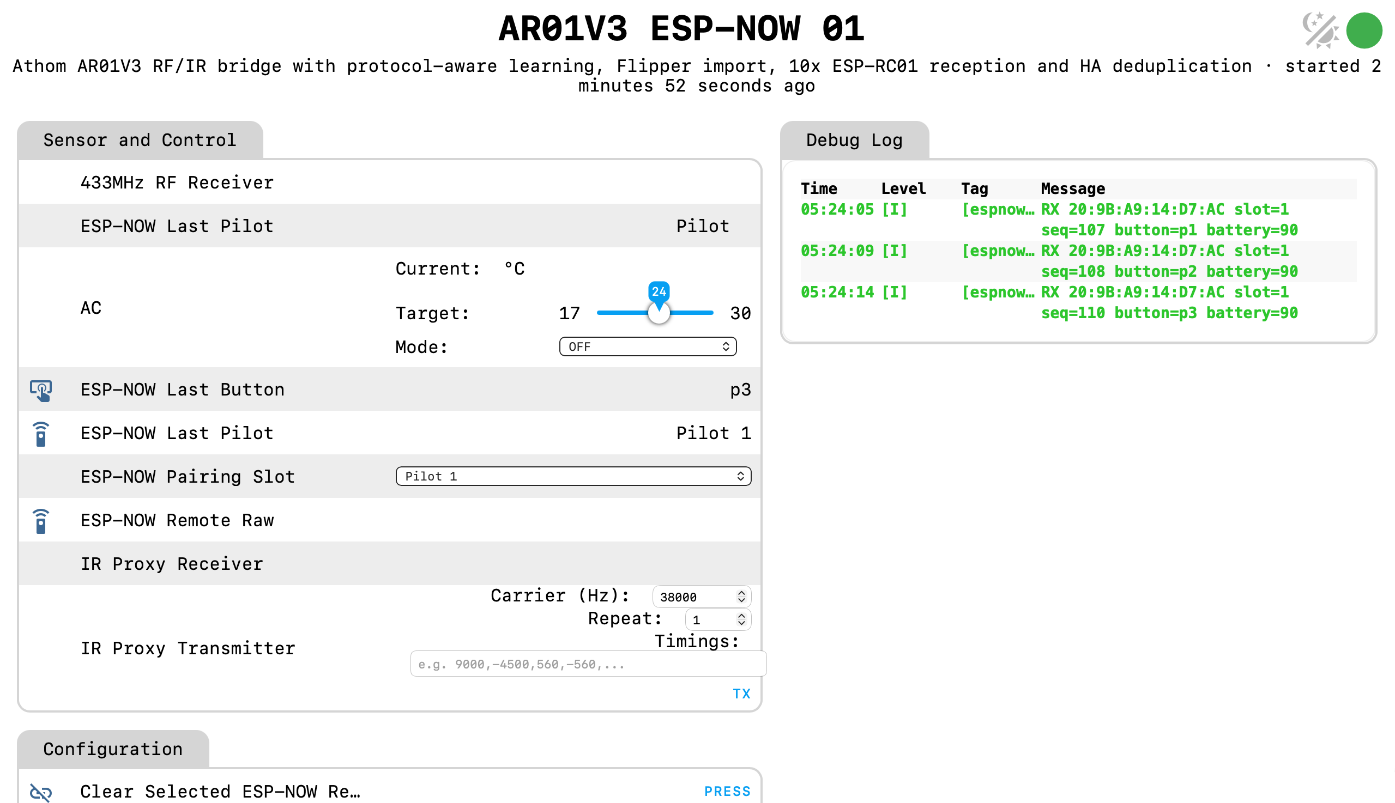Click the AR01V3 ESP-NOW 01 page title
1395x803 pixels.
pyautogui.click(x=681, y=29)
